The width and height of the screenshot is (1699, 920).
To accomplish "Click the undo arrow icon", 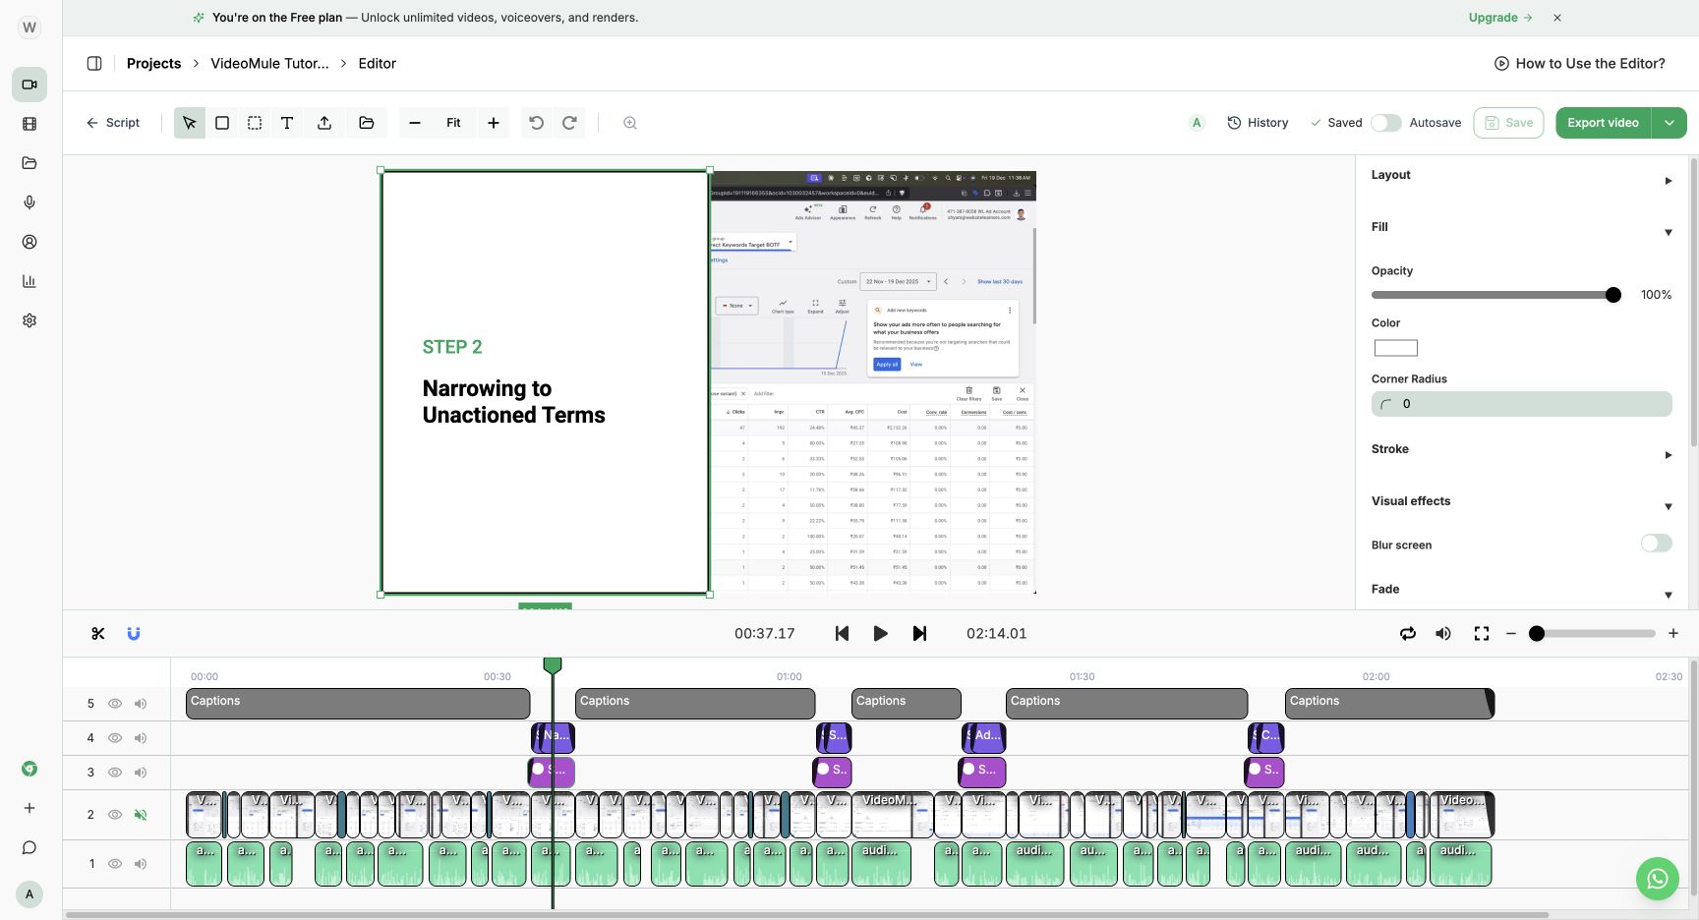I will pos(536,123).
